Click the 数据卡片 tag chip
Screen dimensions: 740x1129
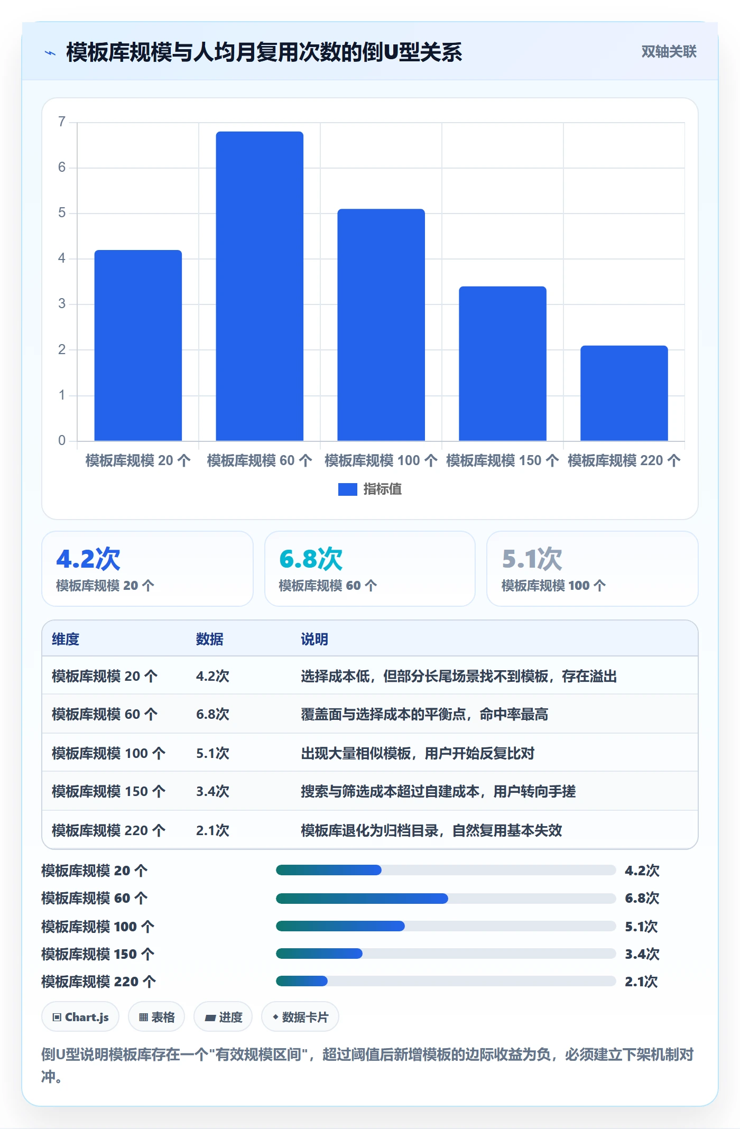[300, 1017]
